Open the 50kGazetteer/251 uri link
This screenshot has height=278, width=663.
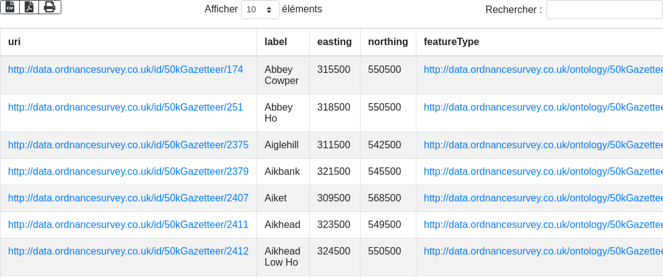[x=125, y=107]
